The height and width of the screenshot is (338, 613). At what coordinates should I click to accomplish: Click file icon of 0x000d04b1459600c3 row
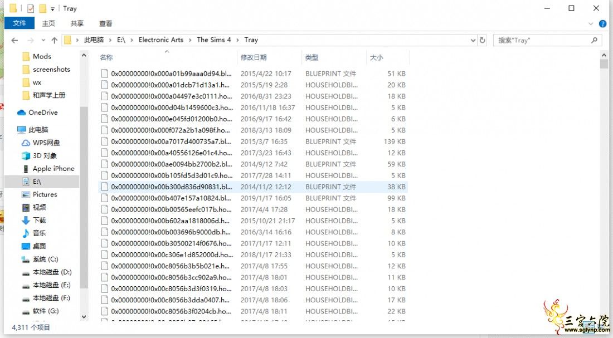click(x=104, y=107)
